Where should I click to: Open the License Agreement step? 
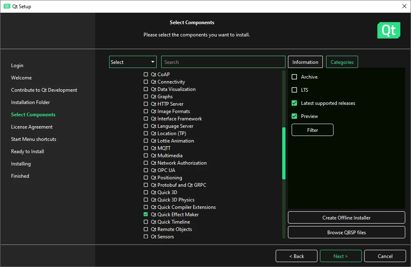pyautogui.click(x=32, y=127)
